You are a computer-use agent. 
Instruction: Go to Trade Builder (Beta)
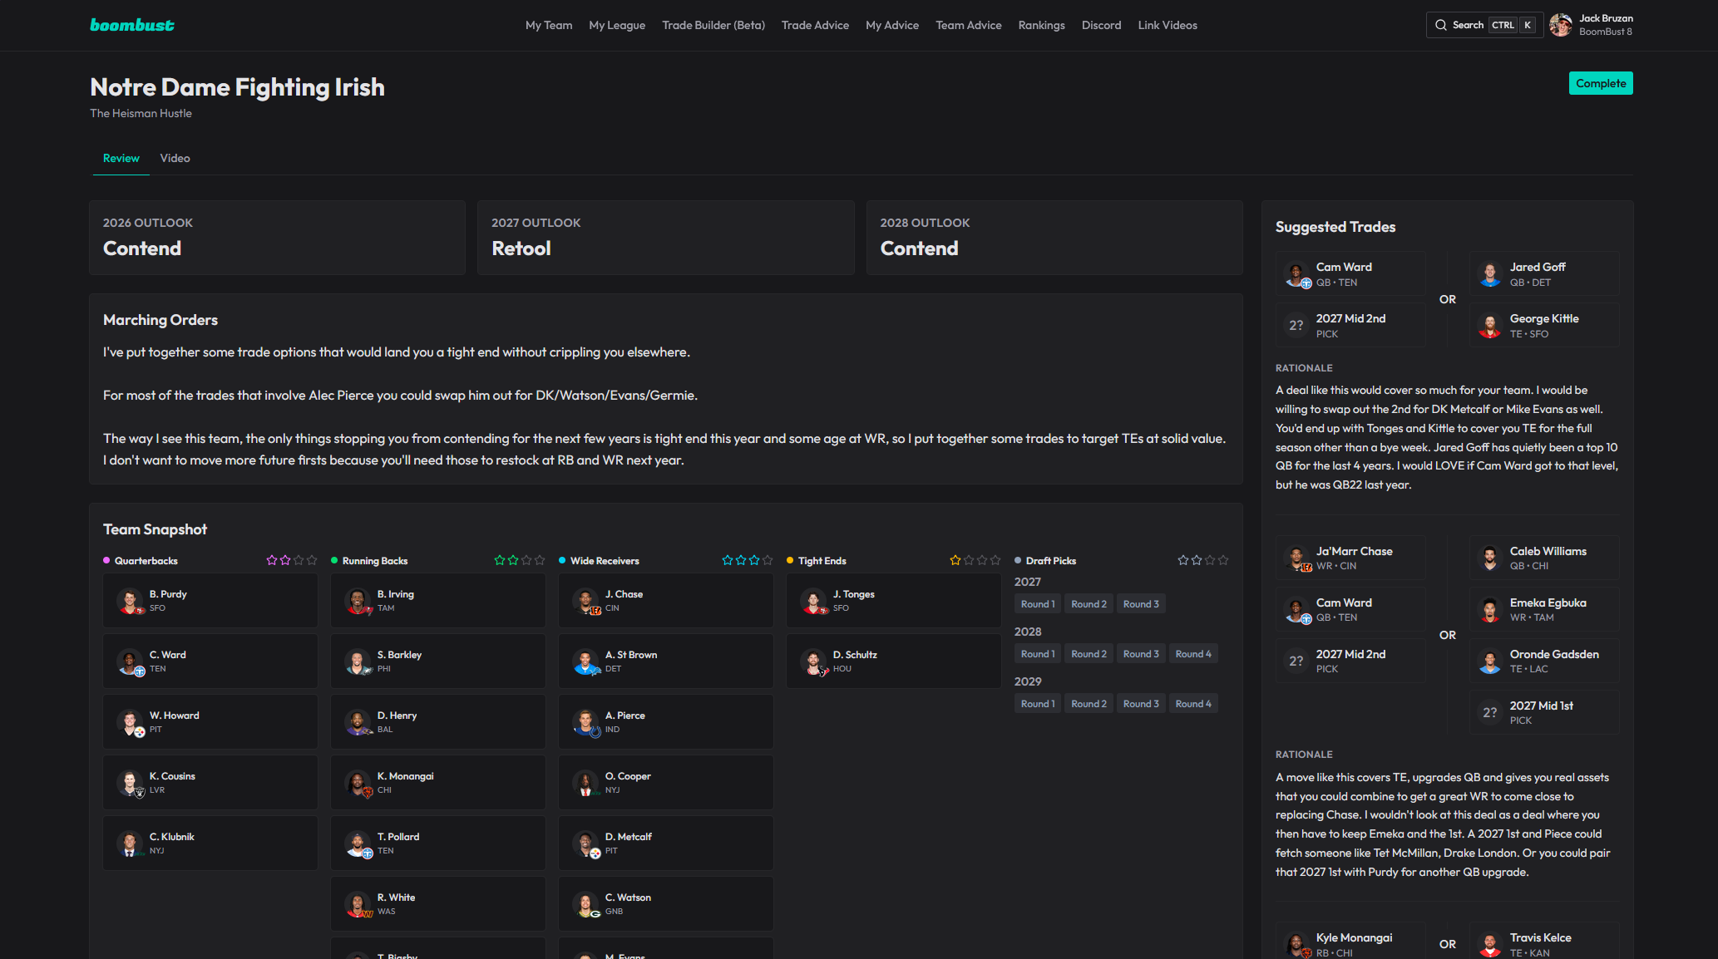pyautogui.click(x=713, y=25)
